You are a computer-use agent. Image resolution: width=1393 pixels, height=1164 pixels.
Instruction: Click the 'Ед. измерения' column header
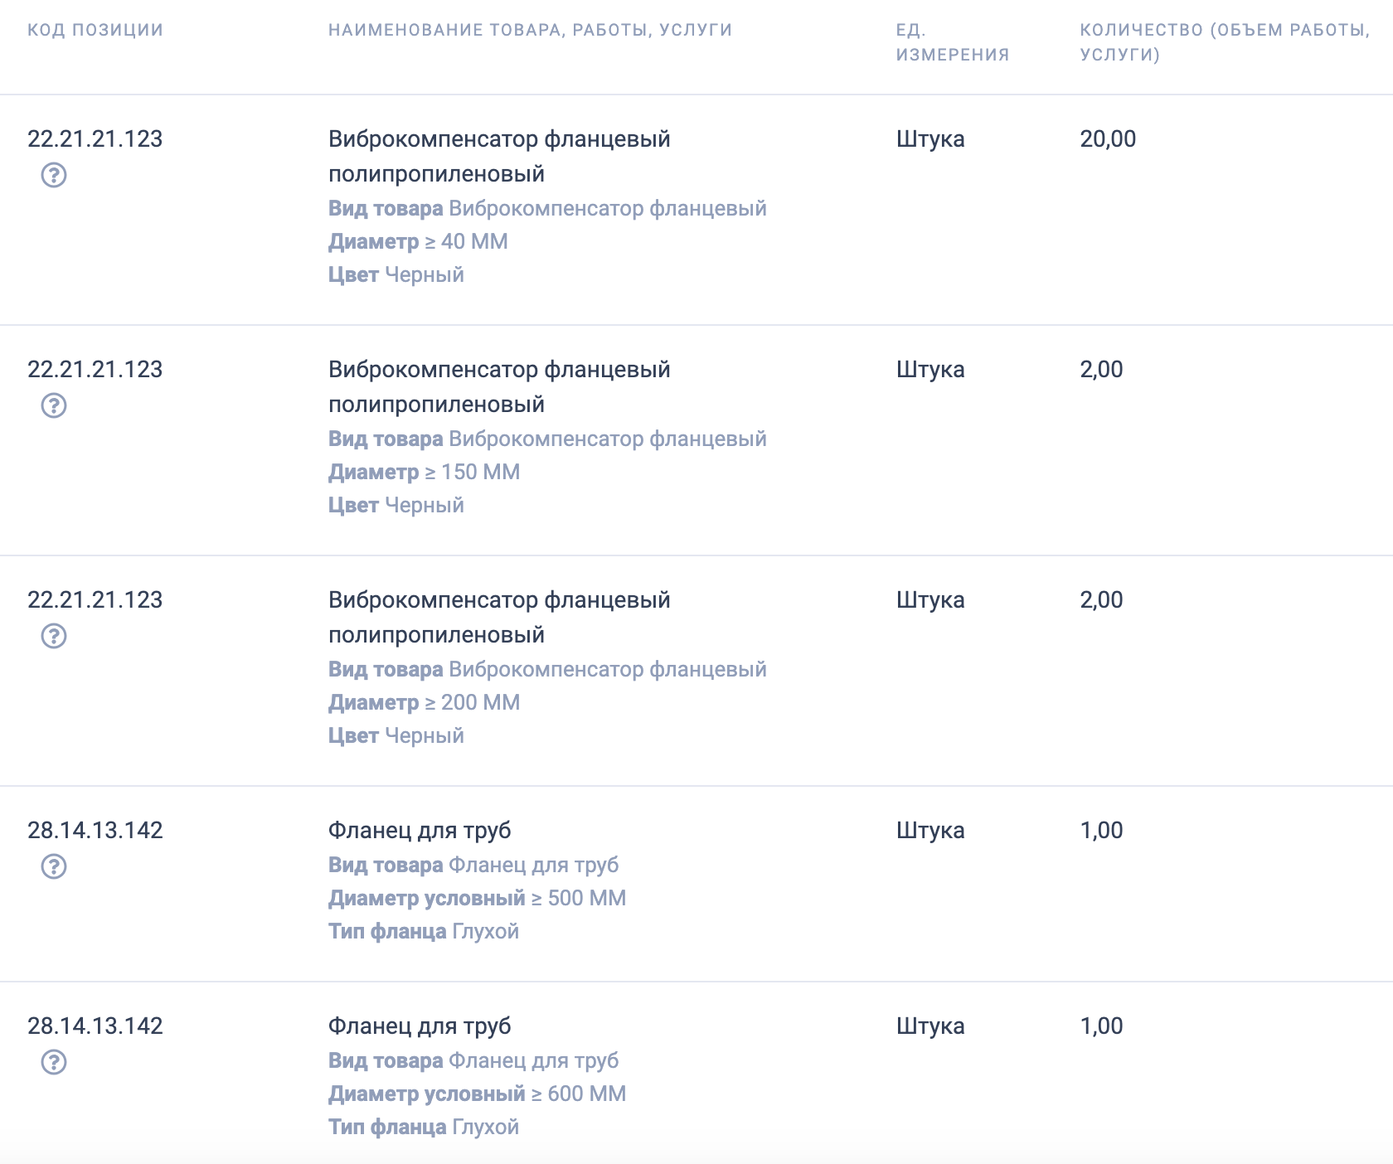(952, 42)
